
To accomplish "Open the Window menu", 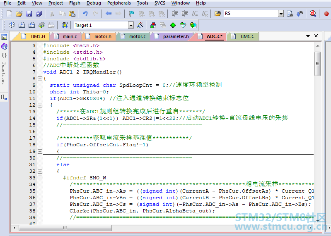I will [x=181, y=3].
